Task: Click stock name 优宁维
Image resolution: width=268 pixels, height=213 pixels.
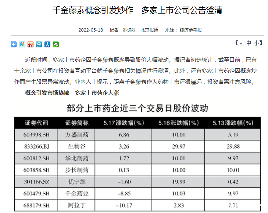Action: [77, 182]
